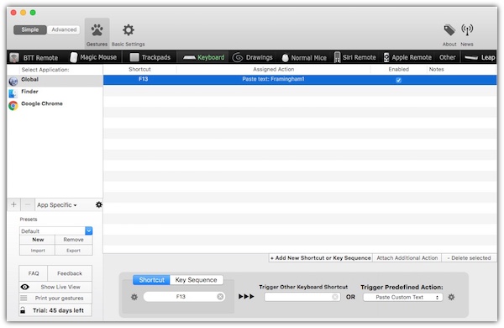Click Delete selected
This screenshot has height=328, width=504.
[469, 258]
